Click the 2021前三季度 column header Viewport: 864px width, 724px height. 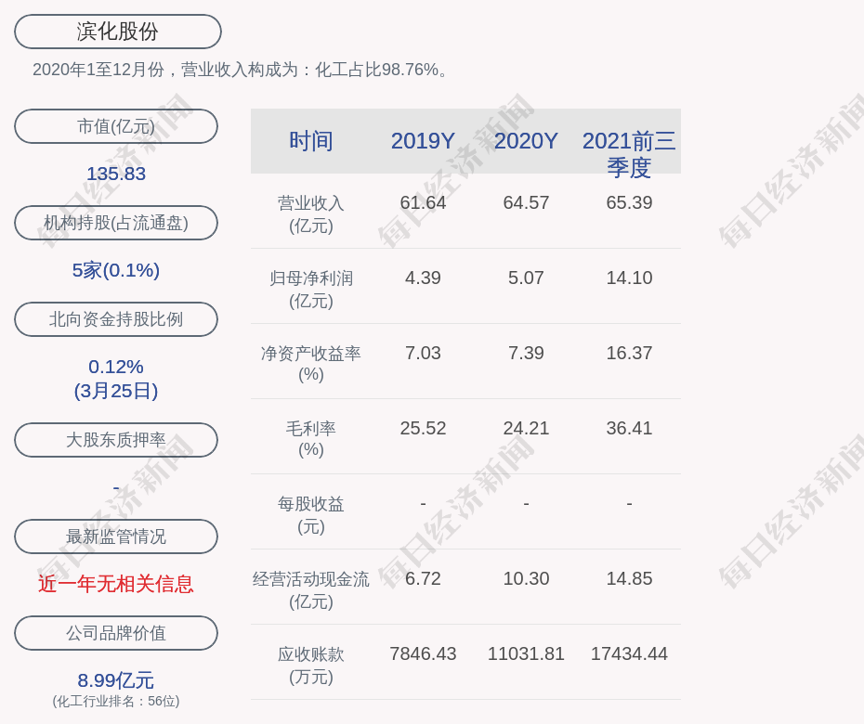(629, 154)
